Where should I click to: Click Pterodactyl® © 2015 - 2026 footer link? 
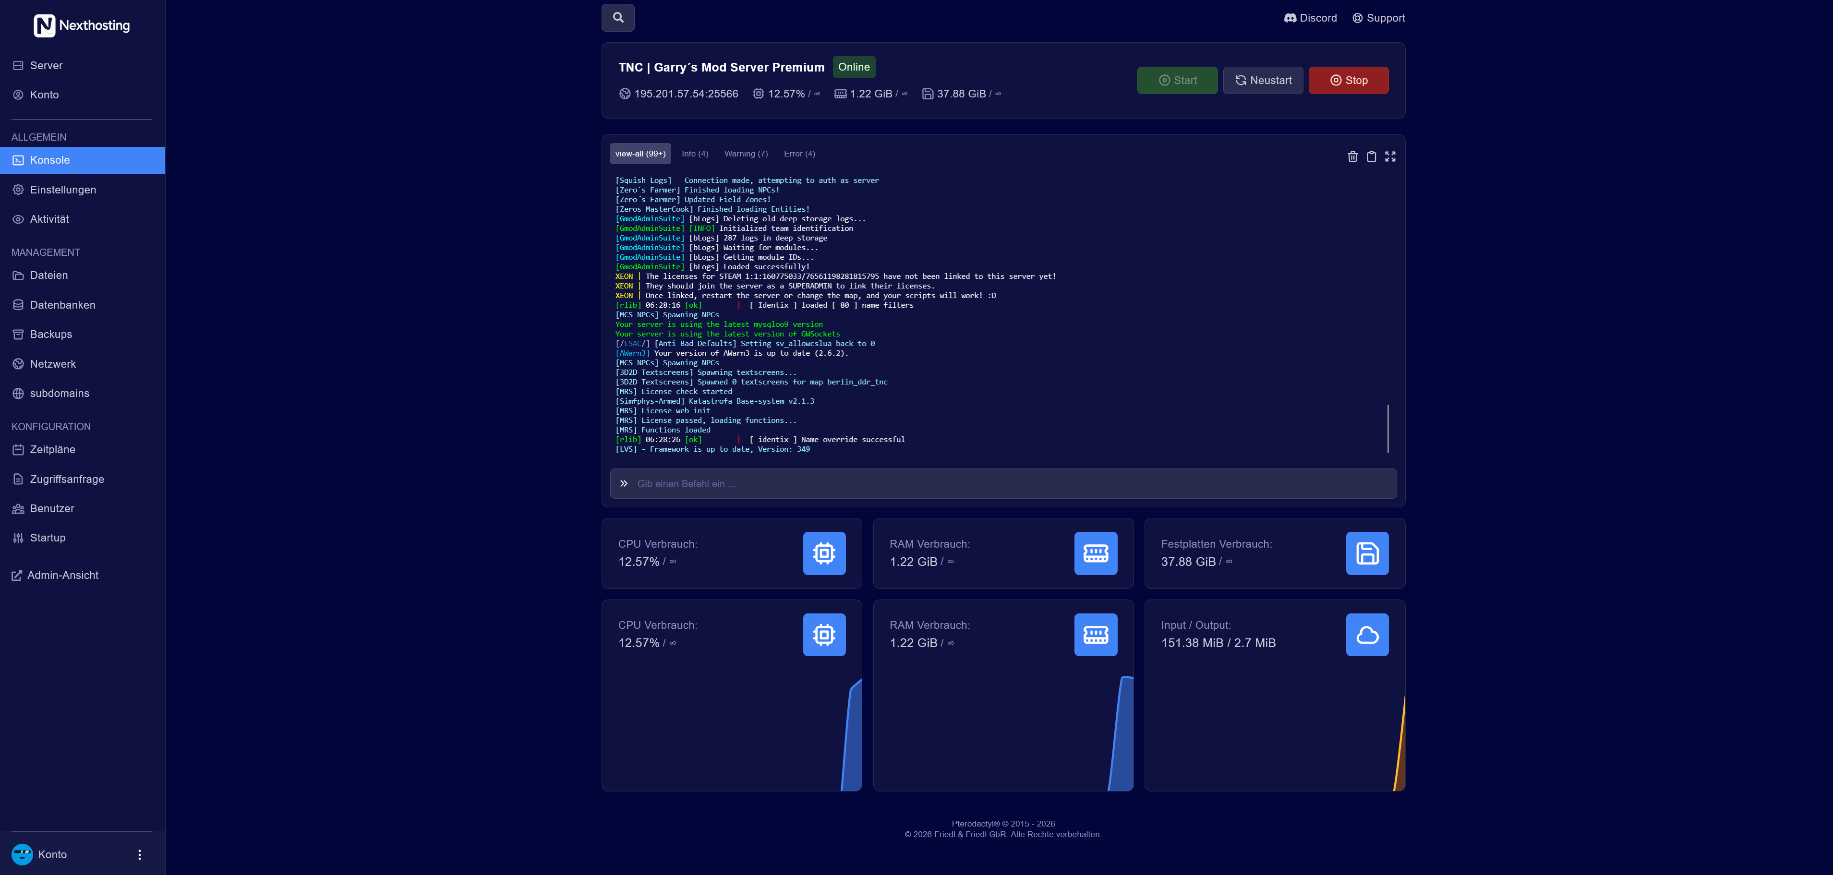tap(1002, 824)
